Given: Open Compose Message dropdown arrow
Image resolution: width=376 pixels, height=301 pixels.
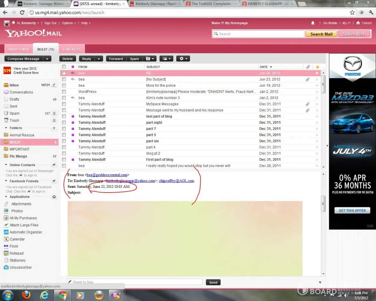Looking at the screenshot, I should [x=47, y=59].
